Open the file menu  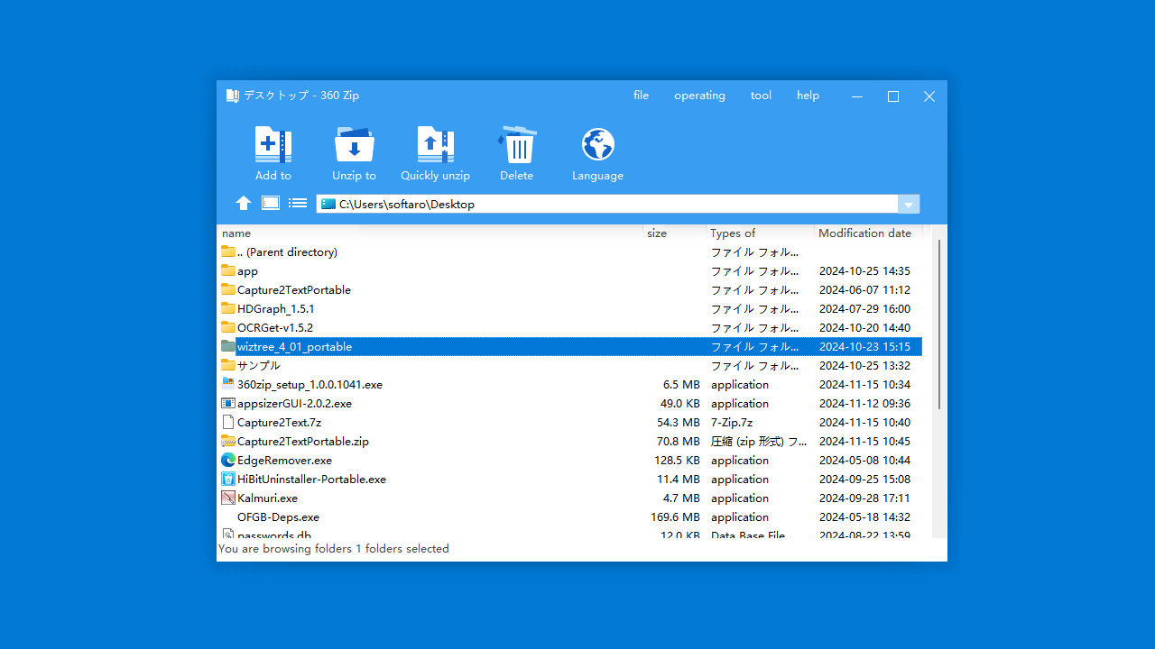[x=642, y=96]
